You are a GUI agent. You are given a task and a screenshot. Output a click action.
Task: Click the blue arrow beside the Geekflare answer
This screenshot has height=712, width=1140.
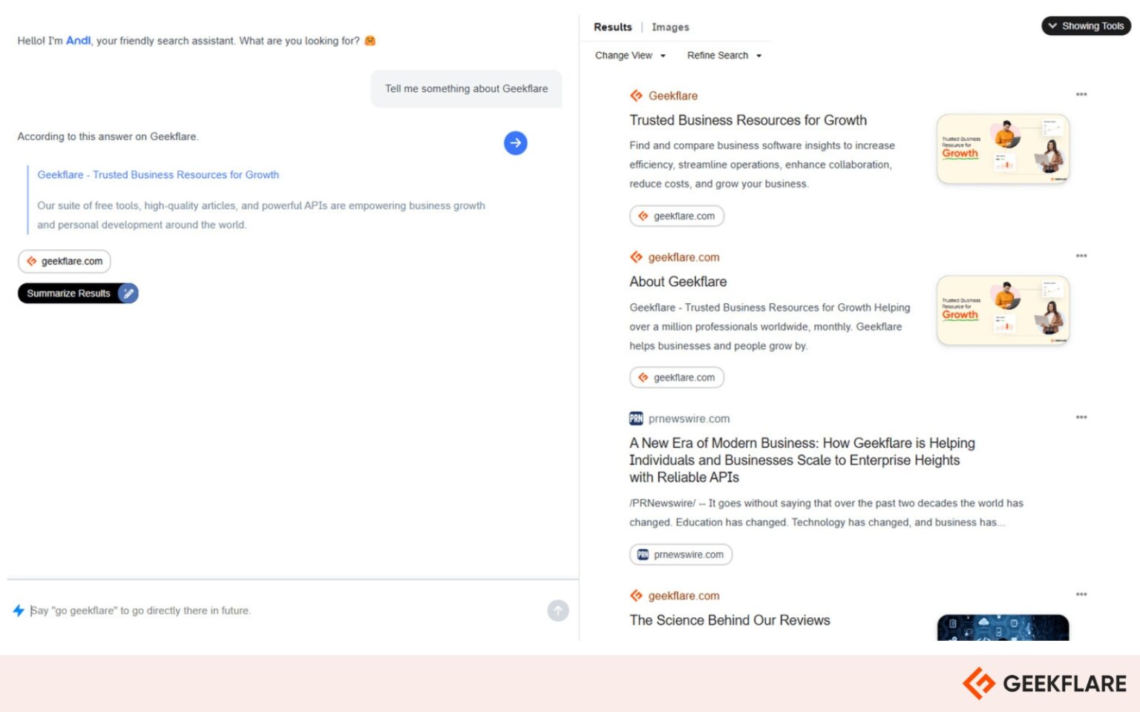[x=515, y=143]
